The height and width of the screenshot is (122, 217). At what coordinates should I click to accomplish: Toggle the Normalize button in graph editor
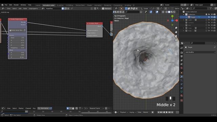click(43, 108)
